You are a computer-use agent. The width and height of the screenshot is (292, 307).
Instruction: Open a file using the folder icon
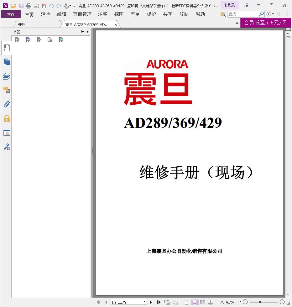tap(14, 6)
